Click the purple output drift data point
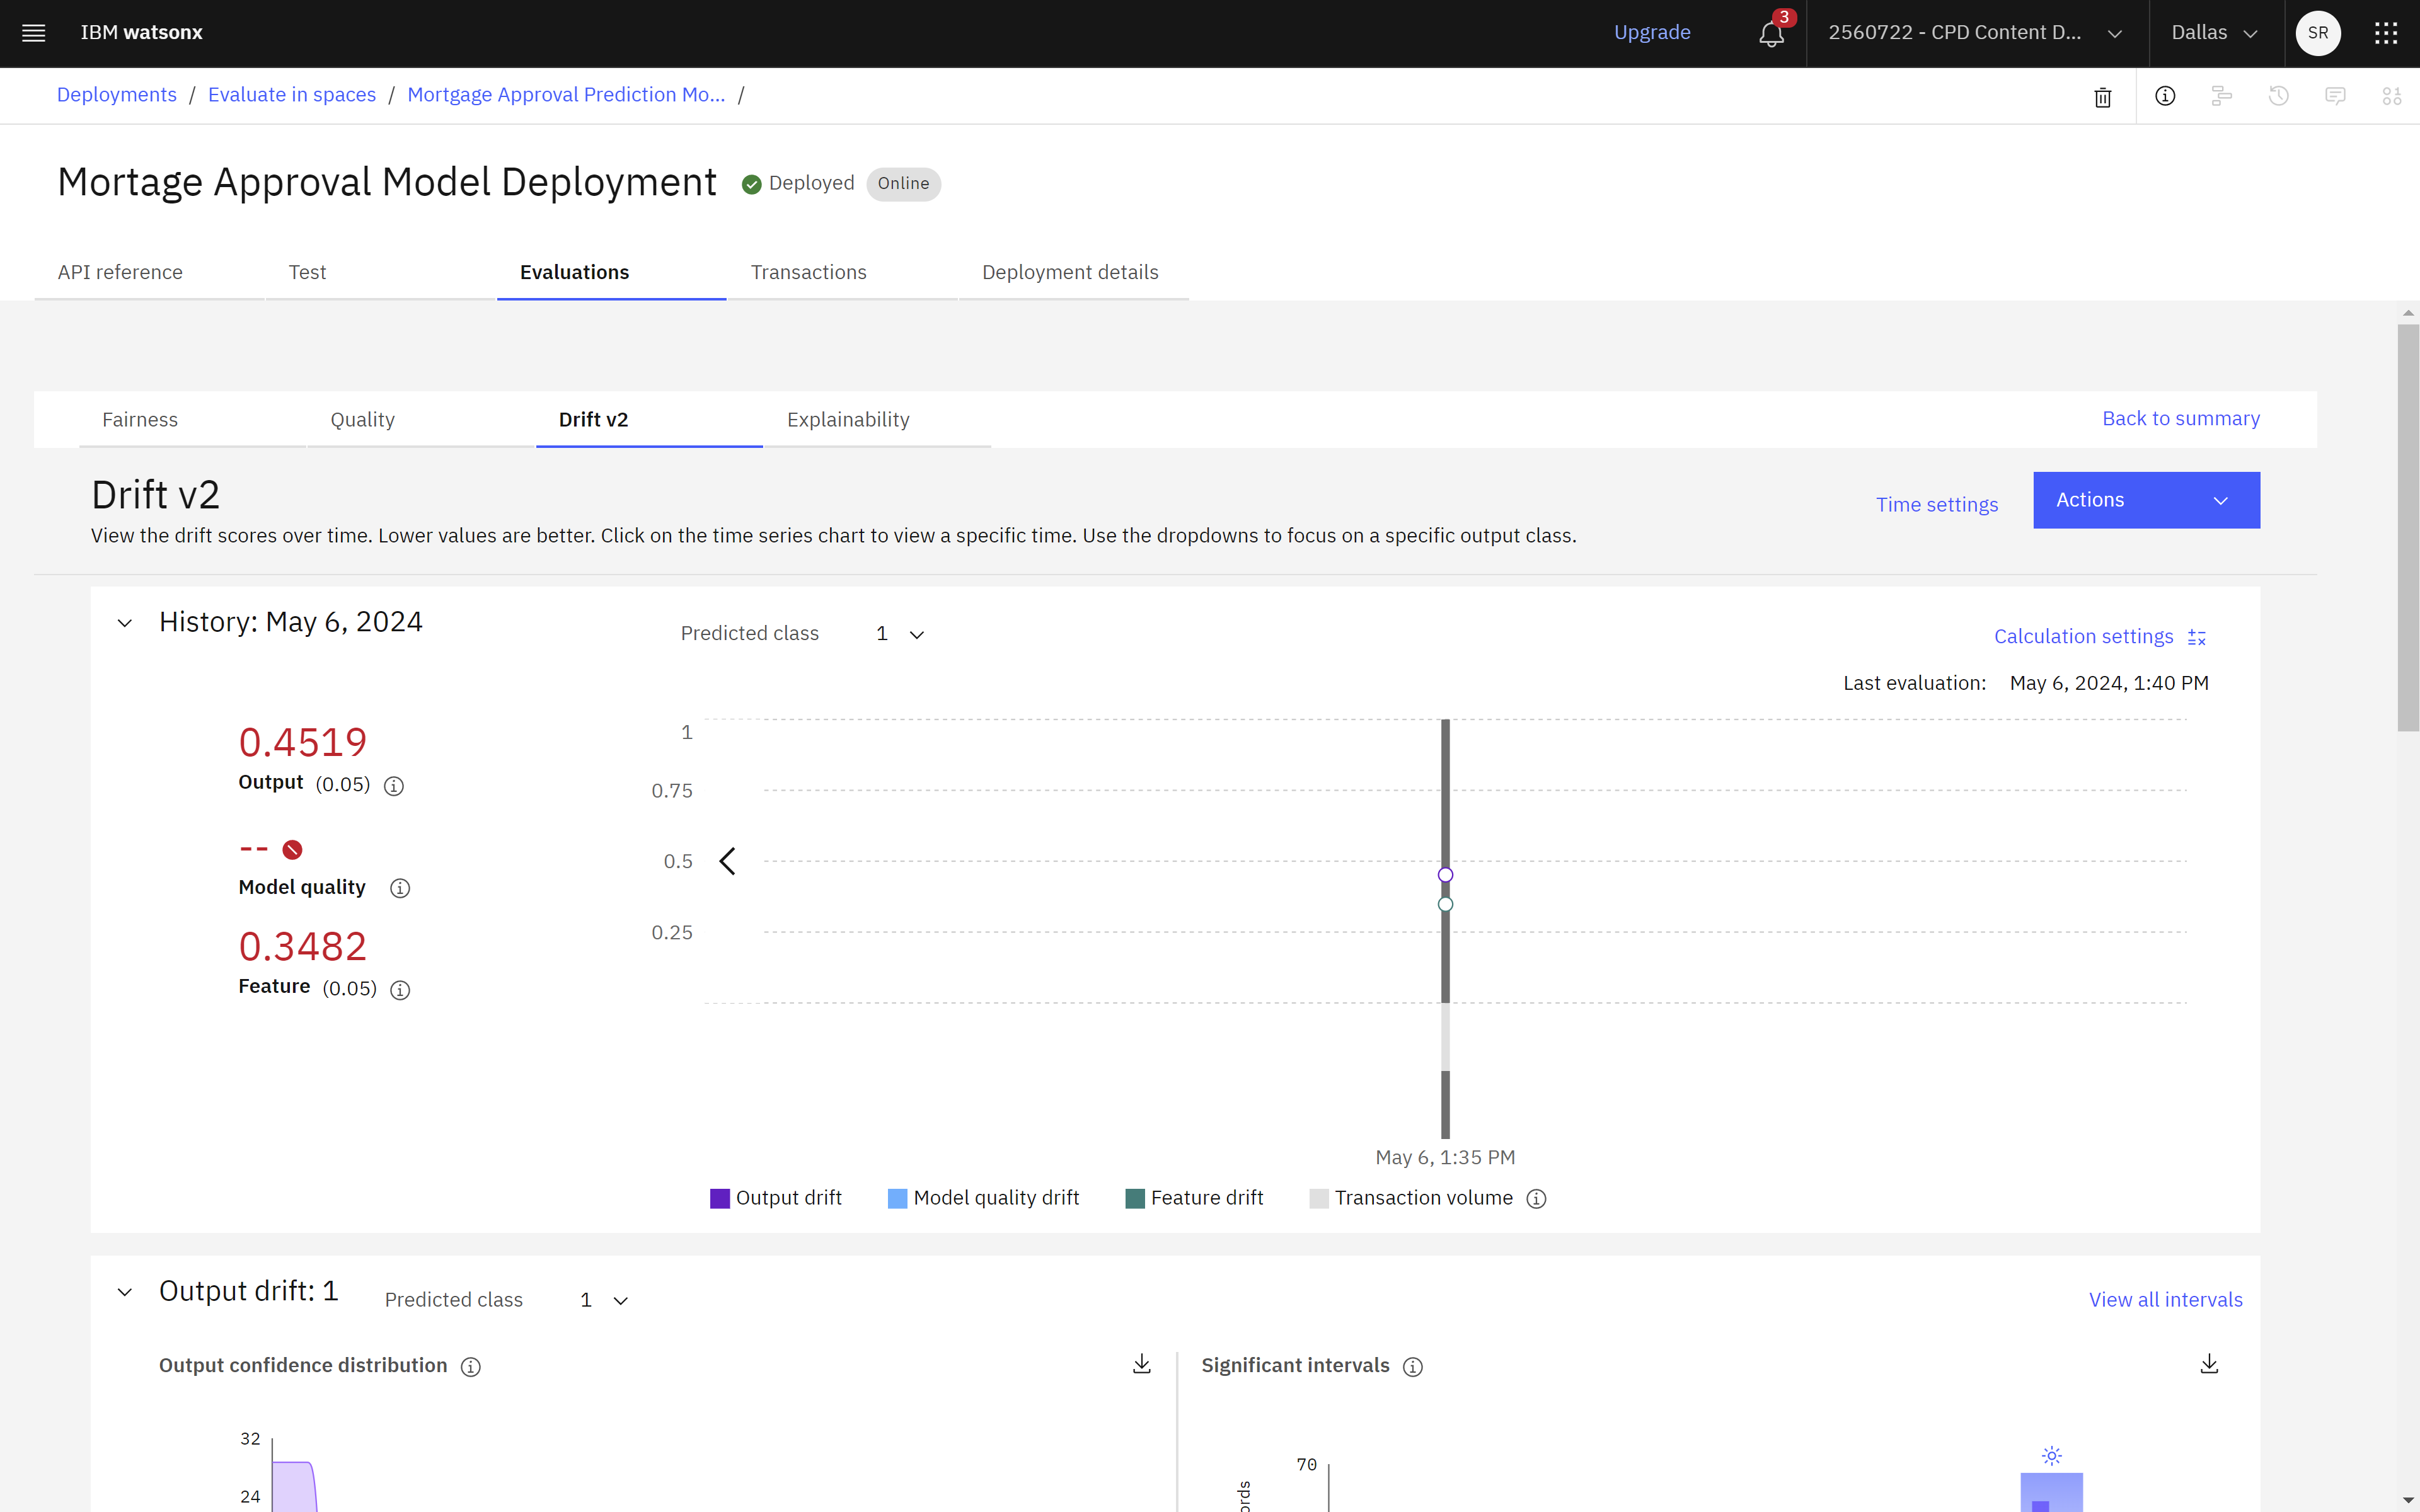Image resolution: width=2420 pixels, height=1512 pixels. 1445,875
